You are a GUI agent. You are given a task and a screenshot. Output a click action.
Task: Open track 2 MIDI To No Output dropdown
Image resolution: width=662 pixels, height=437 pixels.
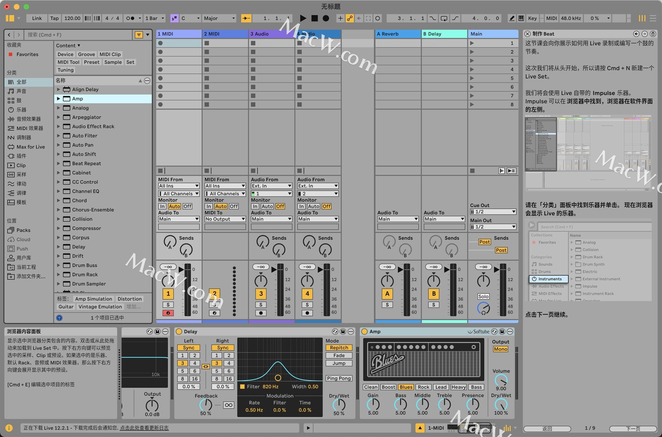click(x=225, y=219)
